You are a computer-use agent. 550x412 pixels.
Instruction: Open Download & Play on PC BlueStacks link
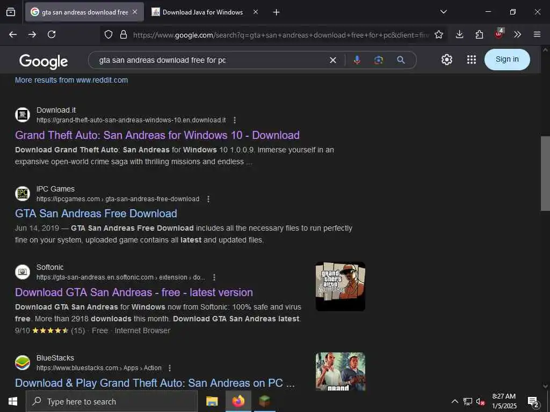click(155, 383)
